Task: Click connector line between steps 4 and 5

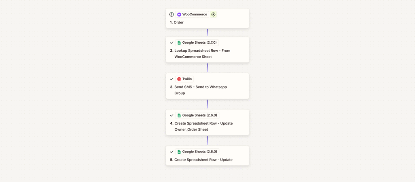Action: (x=207, y=140)
